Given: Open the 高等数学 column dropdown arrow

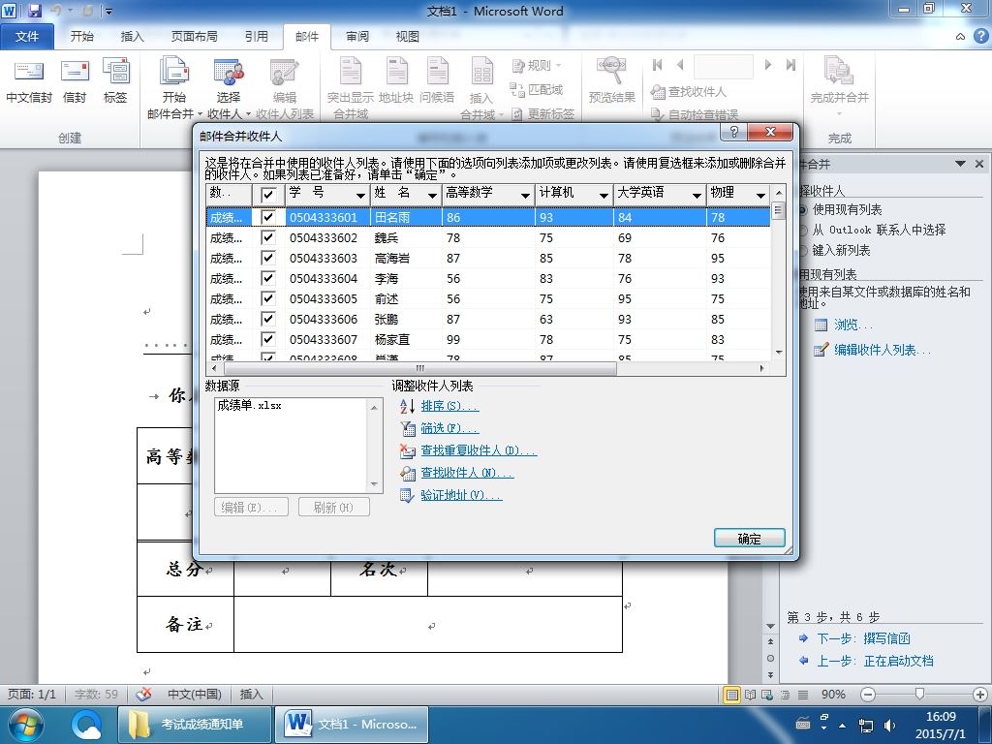Looking at the screenshot, I should (x=525, y=196).
